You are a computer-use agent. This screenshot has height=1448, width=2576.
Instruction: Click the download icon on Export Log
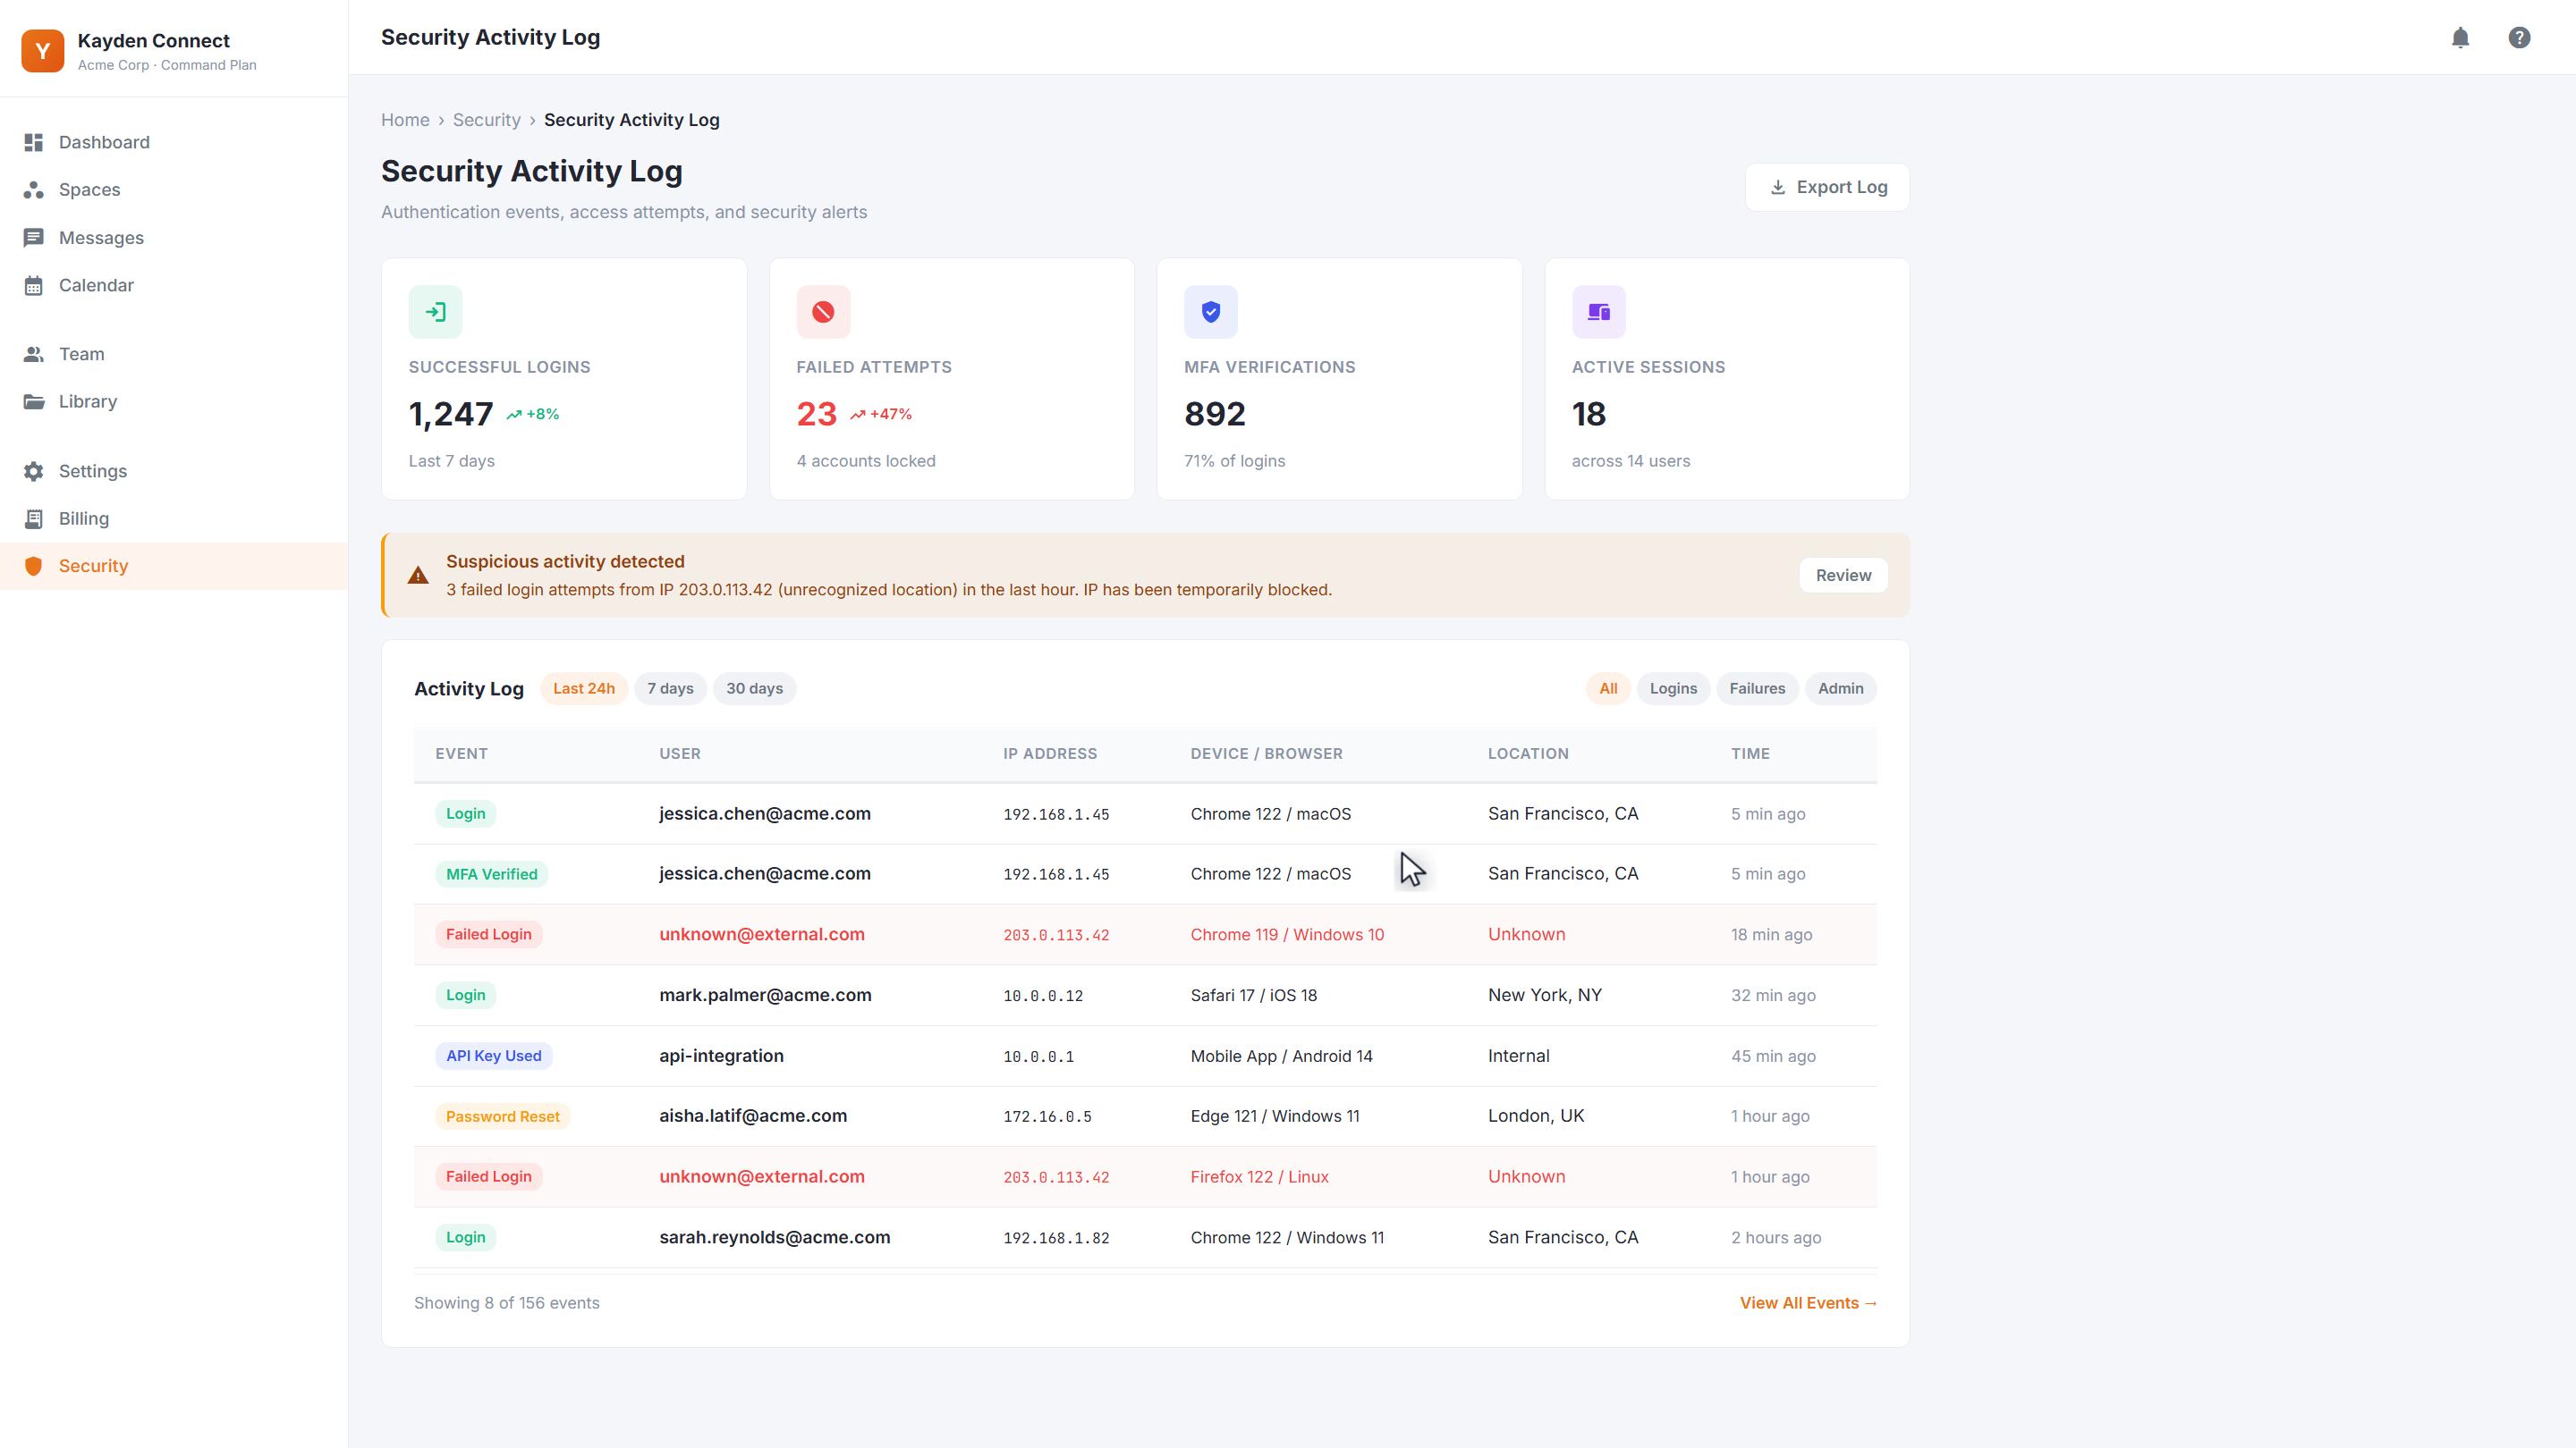click(1777, 188)
